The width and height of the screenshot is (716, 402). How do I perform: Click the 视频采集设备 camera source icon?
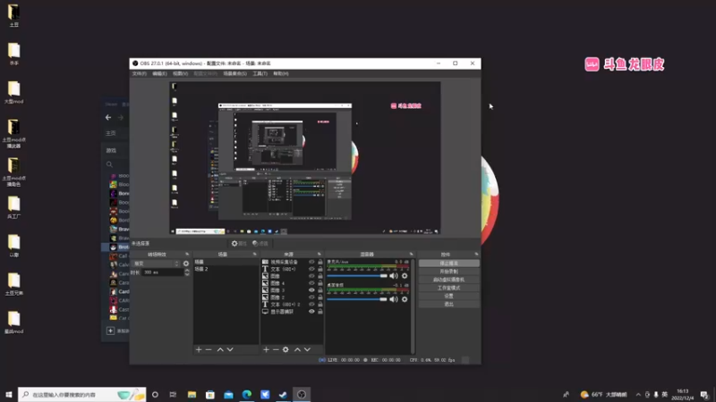265,262
